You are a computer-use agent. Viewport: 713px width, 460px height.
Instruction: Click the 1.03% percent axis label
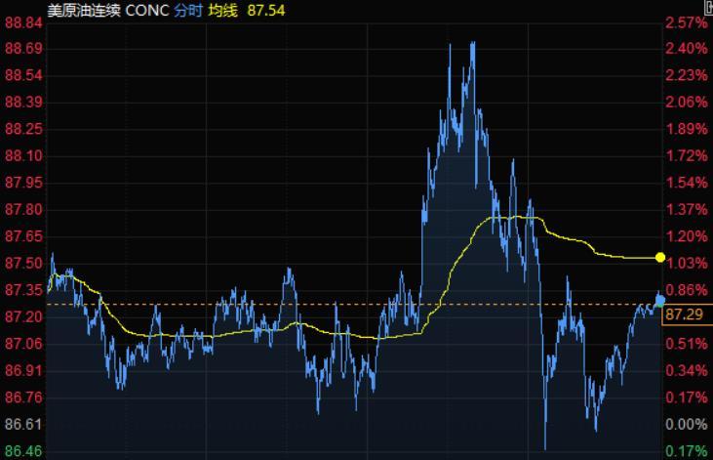pos(685,264)
